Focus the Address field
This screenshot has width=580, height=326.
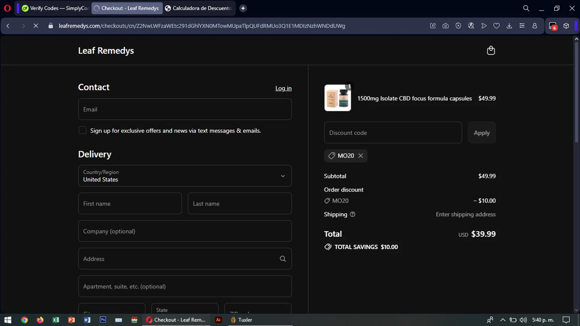tap(185, 259)
